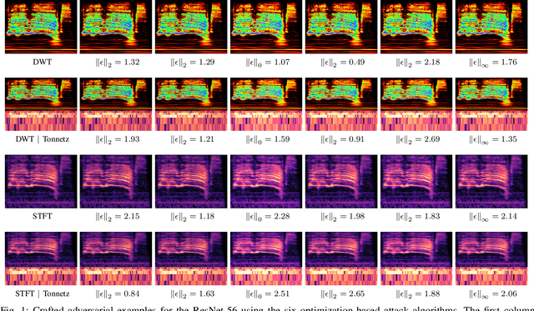The height and width of the screenshot is (311, 534).
Task: Open the spectrogram above the 0.49 label
Action: [341, 27]
